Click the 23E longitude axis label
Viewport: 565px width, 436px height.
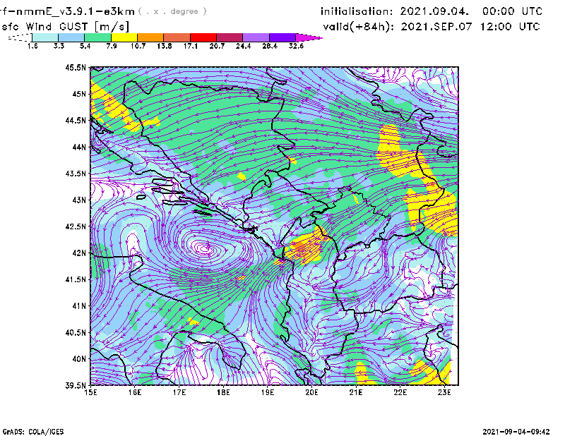(444, 392)
